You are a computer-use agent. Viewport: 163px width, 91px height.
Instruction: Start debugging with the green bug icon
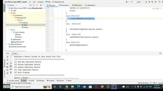(x=149, y=2)
